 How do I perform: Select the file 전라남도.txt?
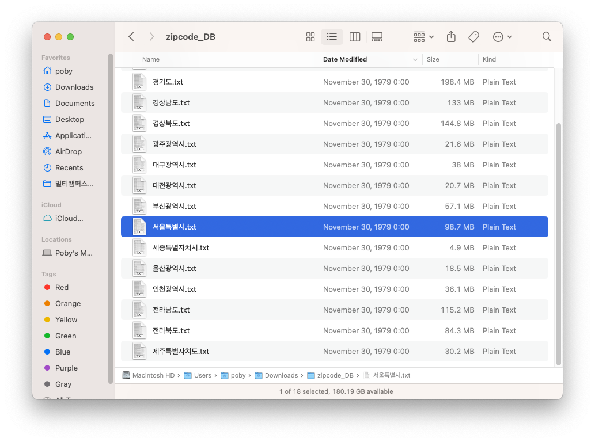[334, 310]
